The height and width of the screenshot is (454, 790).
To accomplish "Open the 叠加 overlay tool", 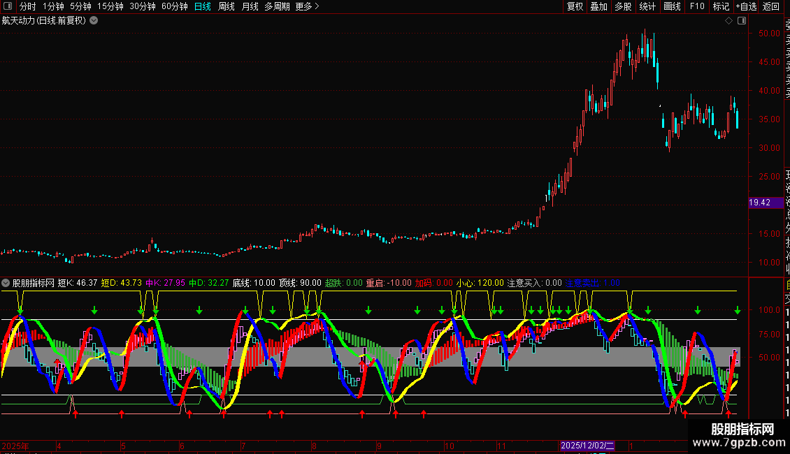I will (x=598, y=6).
